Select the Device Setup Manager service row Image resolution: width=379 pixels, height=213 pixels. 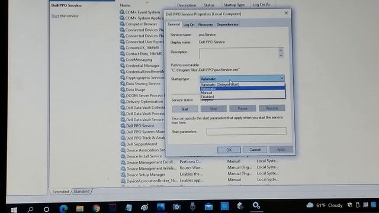click(146, 175)
